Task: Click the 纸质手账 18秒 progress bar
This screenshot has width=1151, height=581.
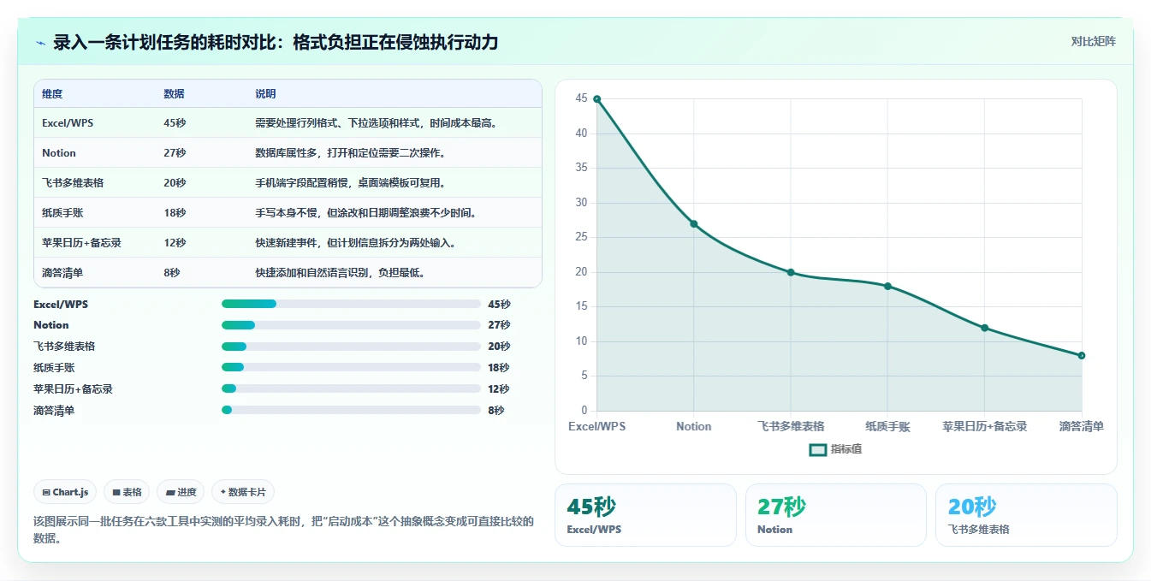Action: tap(351, 368)
